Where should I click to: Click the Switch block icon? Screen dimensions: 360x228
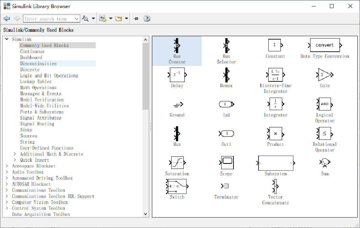[x=177, y=186]
